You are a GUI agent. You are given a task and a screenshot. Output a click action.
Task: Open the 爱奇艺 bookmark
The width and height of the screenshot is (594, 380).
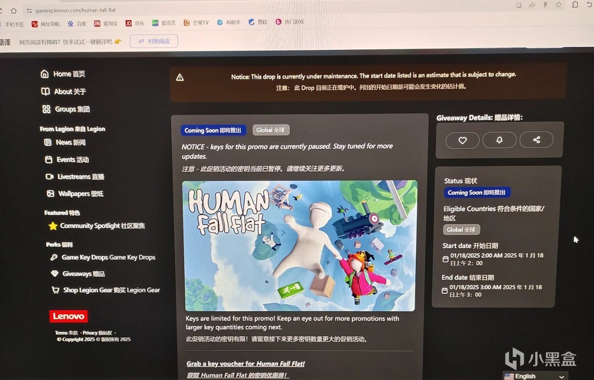pyautogui.click(x=164, y=23)
